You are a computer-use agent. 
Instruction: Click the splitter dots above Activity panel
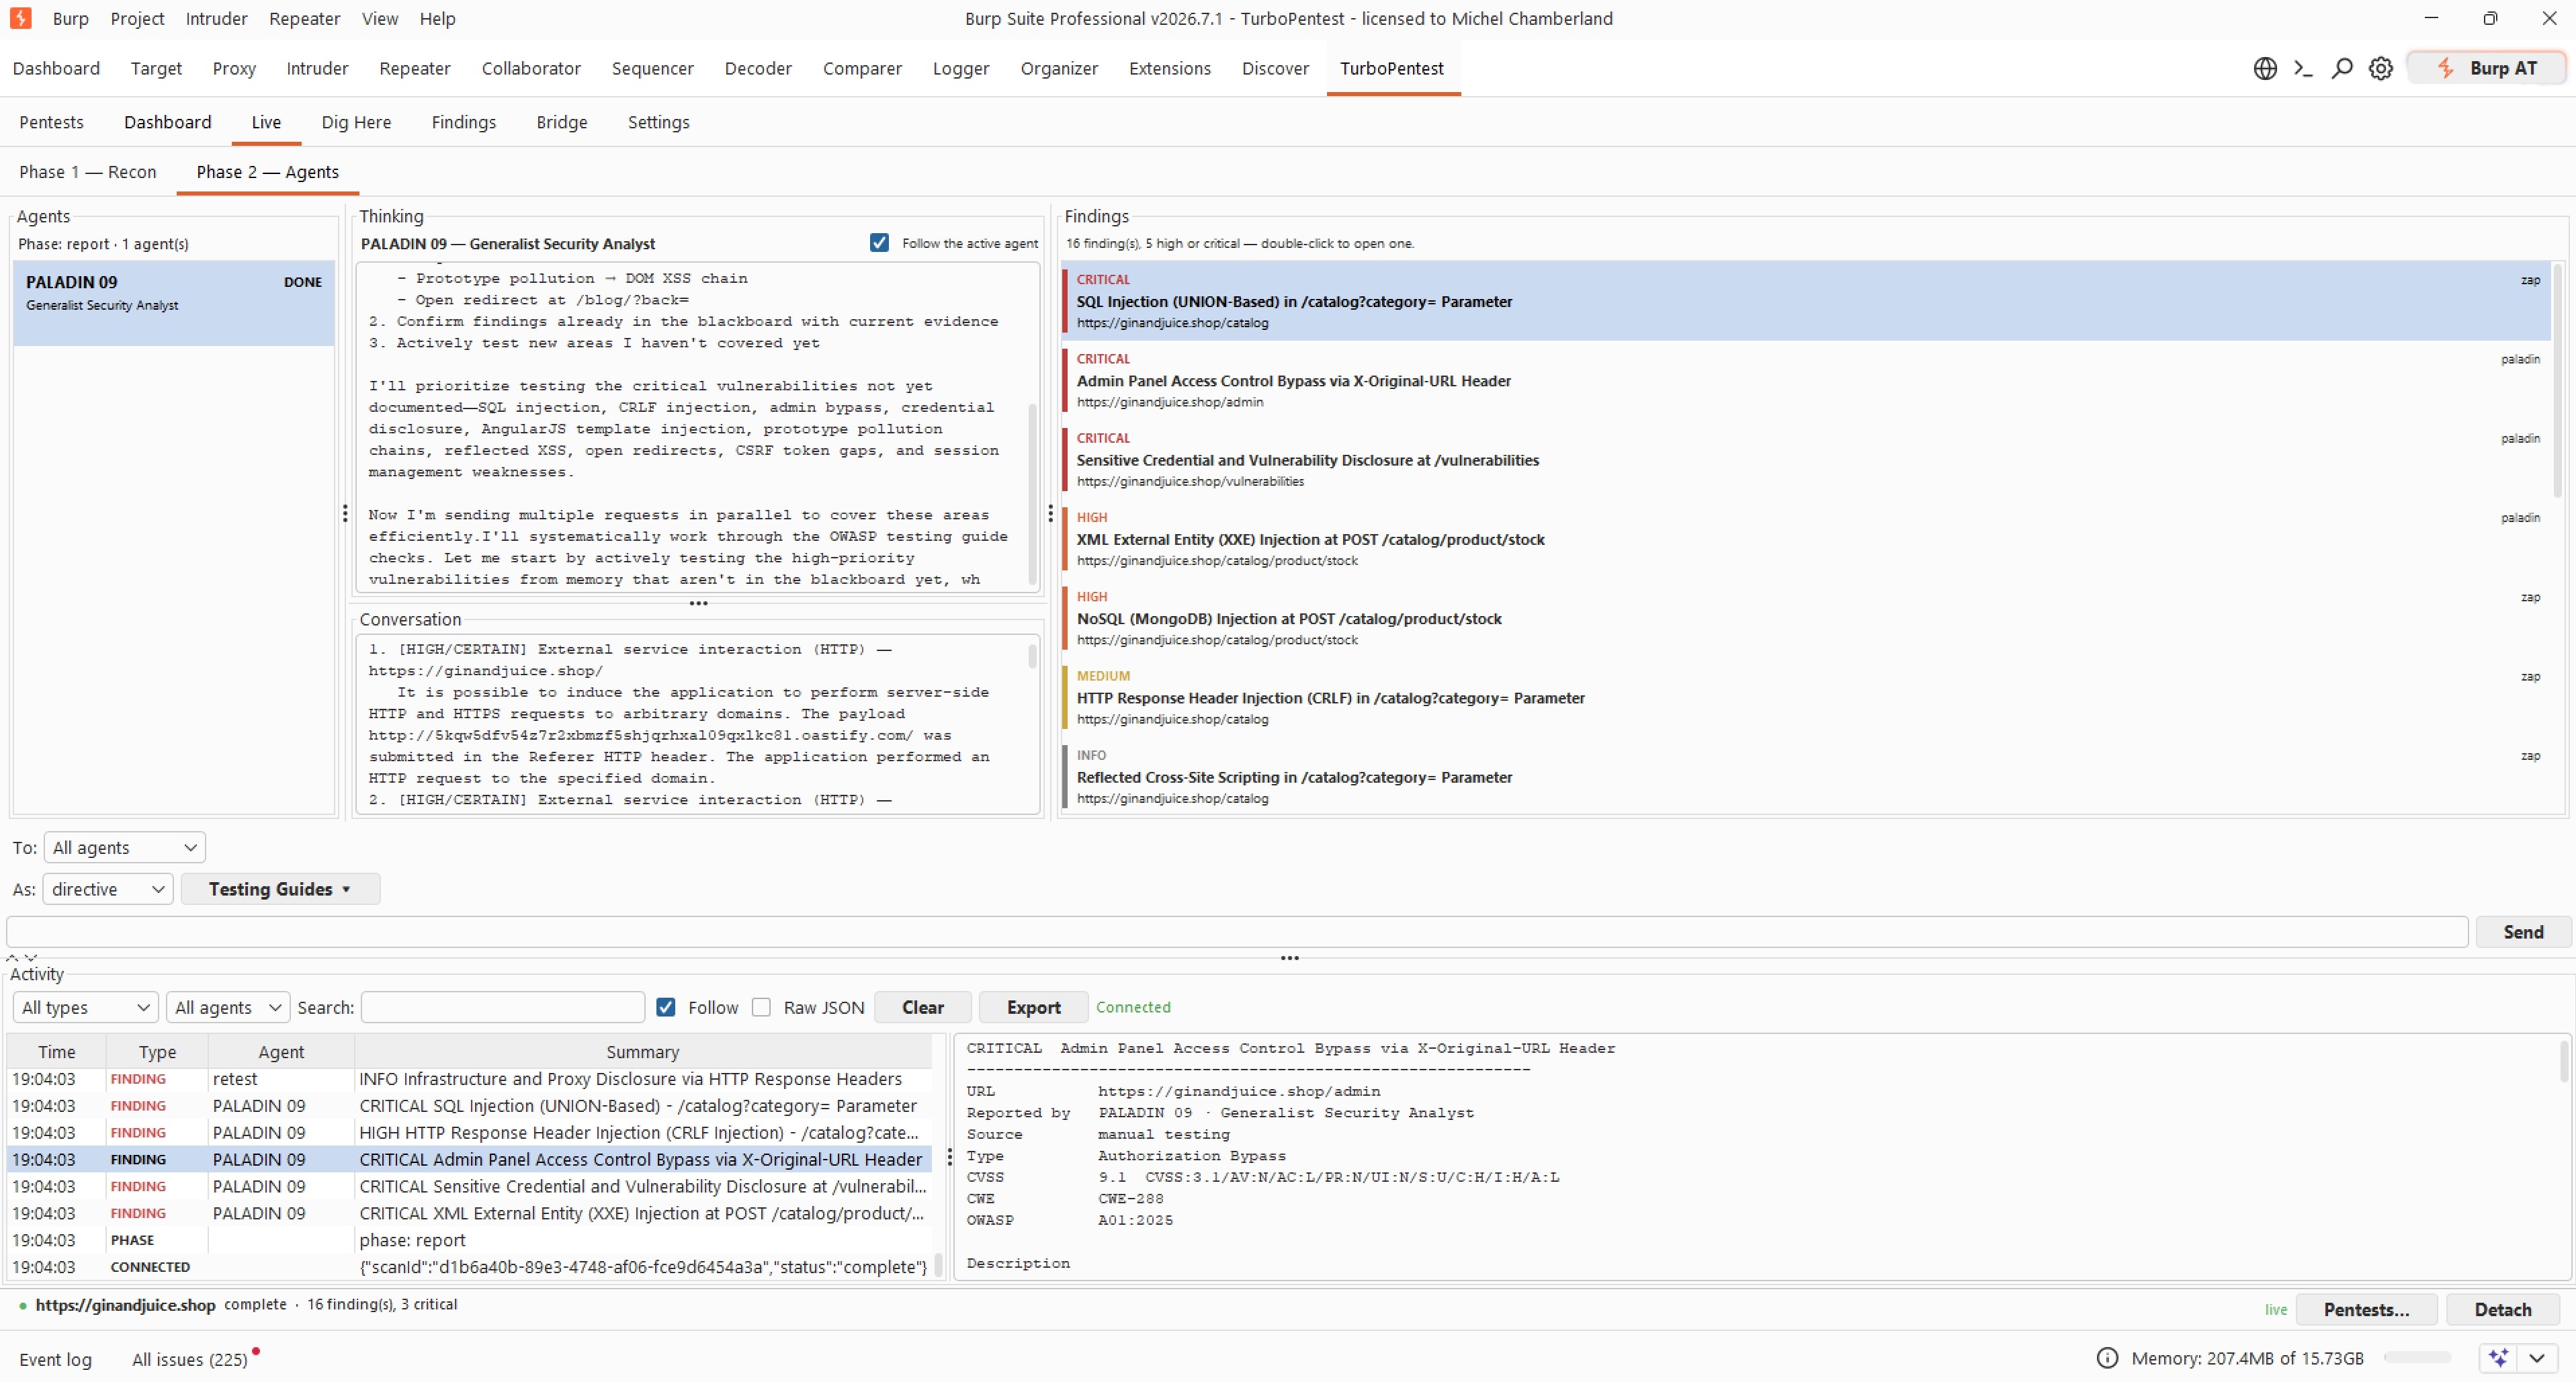tap(1290, 958)
